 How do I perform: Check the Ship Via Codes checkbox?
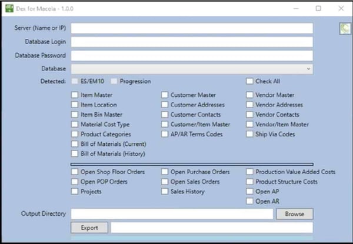(249, 134)
